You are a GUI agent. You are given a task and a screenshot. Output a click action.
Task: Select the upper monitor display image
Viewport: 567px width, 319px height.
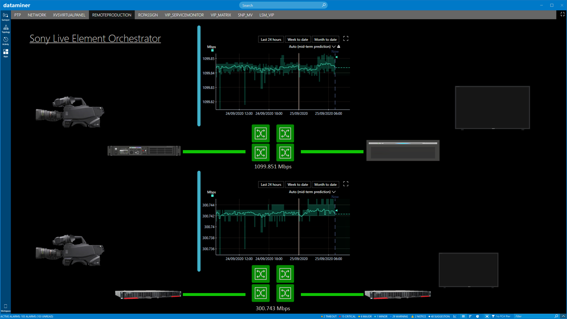click(492, 108)
